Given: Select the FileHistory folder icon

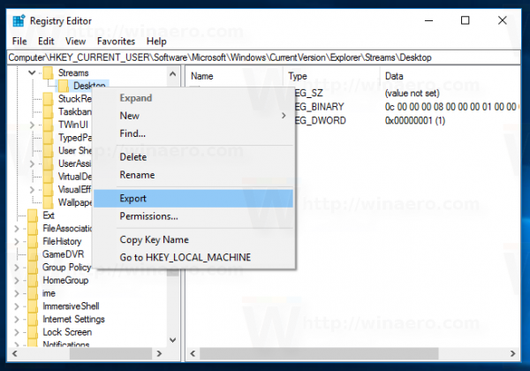Looking at the screenshot, I should pos(33,240).
